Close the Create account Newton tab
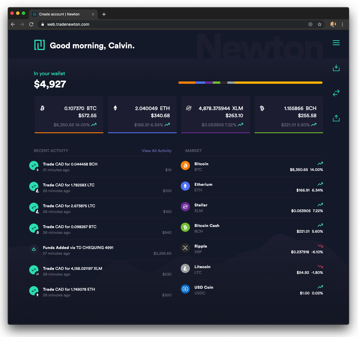The height and width of the screenshot is (337, 358). click(x=93, y=14)
